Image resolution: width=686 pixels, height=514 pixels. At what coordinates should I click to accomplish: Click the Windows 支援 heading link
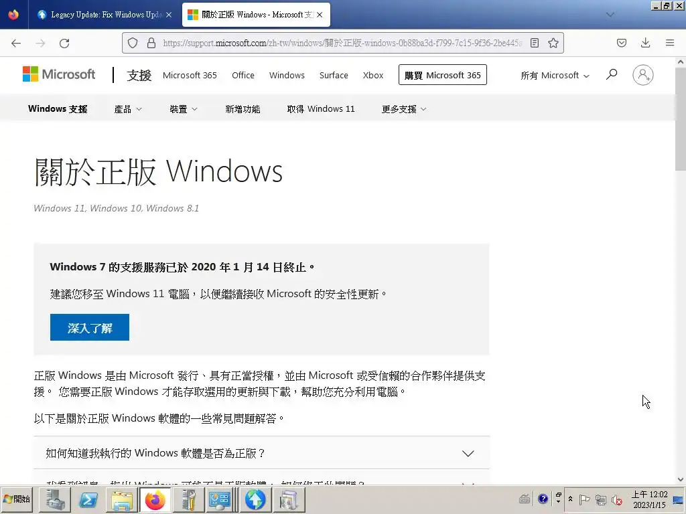pos(58,109)
